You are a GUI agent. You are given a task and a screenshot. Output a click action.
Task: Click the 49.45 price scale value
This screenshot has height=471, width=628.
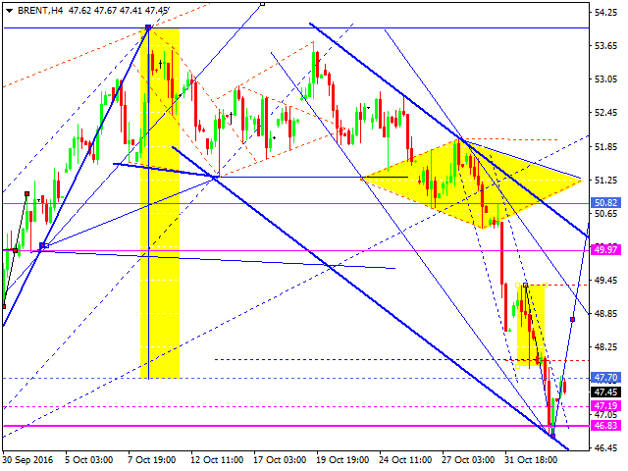(x=606, y=281)
